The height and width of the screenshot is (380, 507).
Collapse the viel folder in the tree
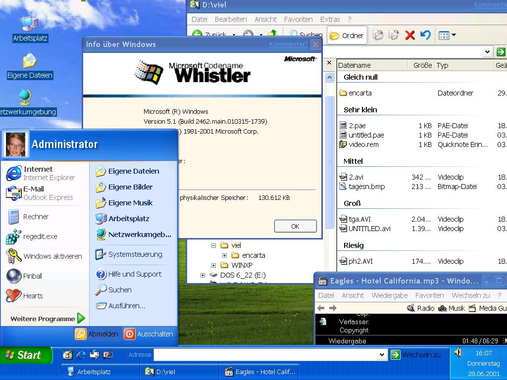213,245
